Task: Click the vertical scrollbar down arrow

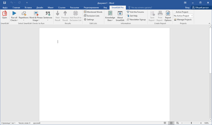Action: pos(210,120)
